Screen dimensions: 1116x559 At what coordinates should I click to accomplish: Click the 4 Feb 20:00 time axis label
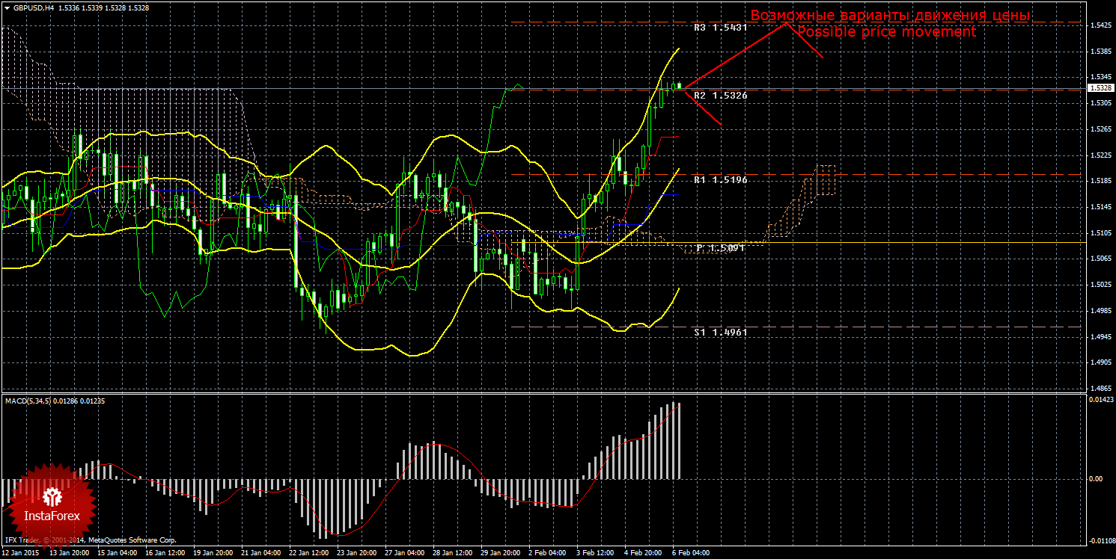click(643, 554)
